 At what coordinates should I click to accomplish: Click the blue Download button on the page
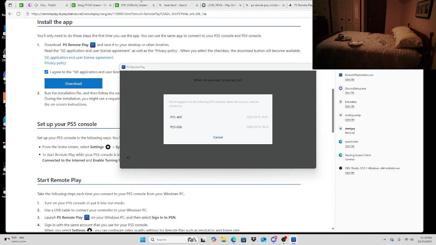(73, 83)
